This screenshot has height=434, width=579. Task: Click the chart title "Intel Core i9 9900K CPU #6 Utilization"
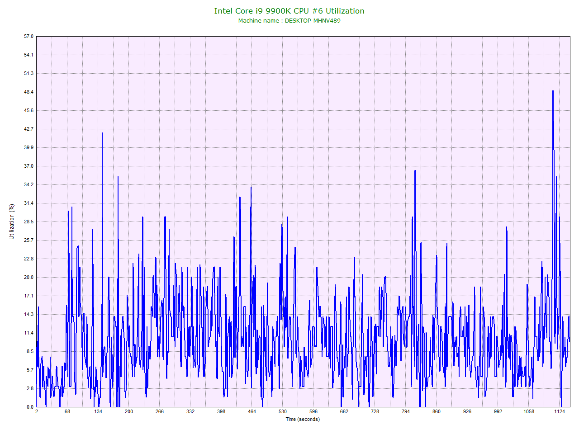point(289,11)
